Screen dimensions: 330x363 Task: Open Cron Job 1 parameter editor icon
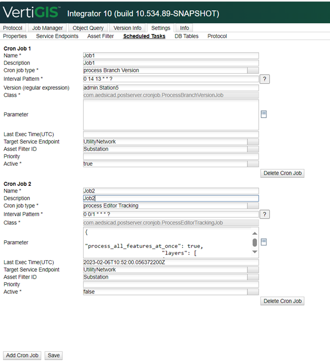coord(263,114)
